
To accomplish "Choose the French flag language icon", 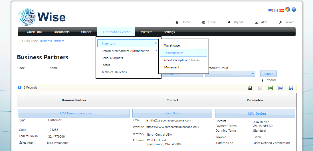I will click(x=276, y=10).
